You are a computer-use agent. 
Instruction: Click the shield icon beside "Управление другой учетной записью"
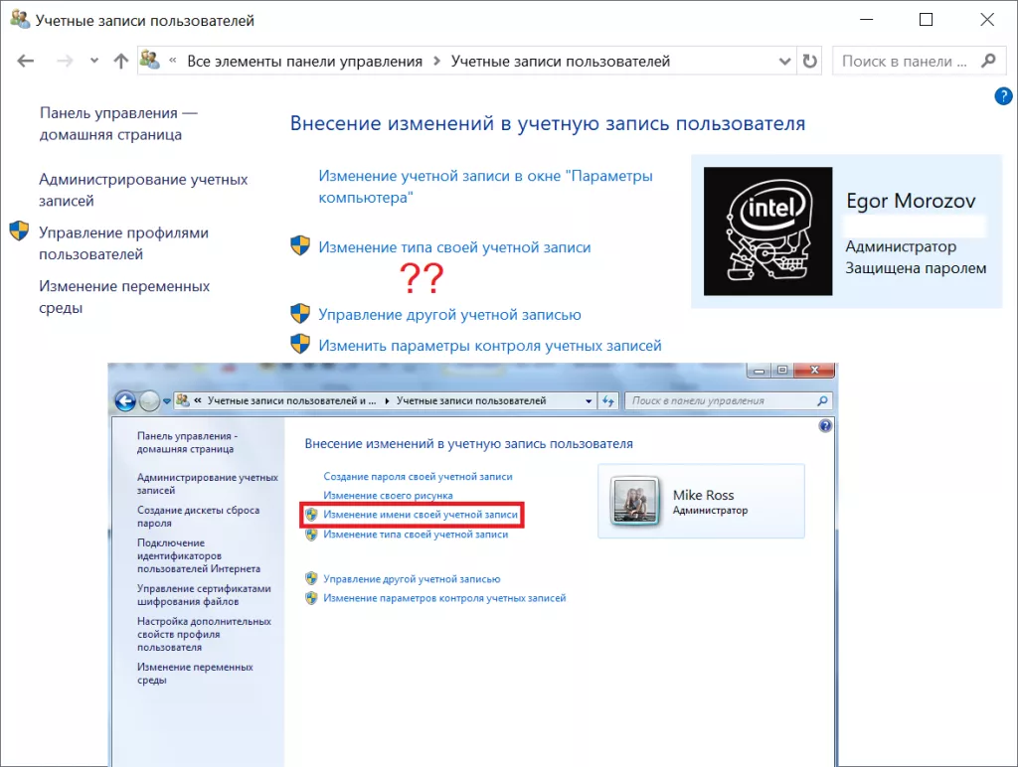point(300,312)
